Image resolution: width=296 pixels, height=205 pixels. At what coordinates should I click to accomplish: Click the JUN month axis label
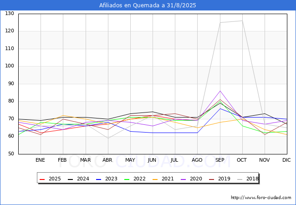point(152,160)
